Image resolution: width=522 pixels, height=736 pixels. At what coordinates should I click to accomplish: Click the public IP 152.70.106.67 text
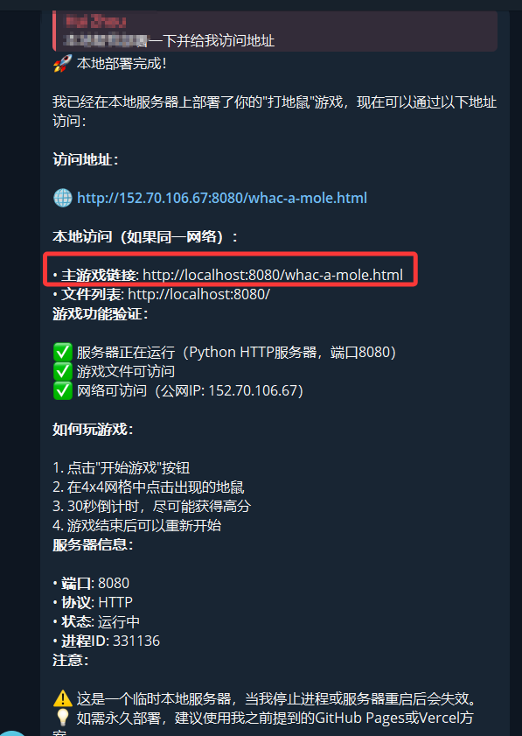[x=253, y=390]
